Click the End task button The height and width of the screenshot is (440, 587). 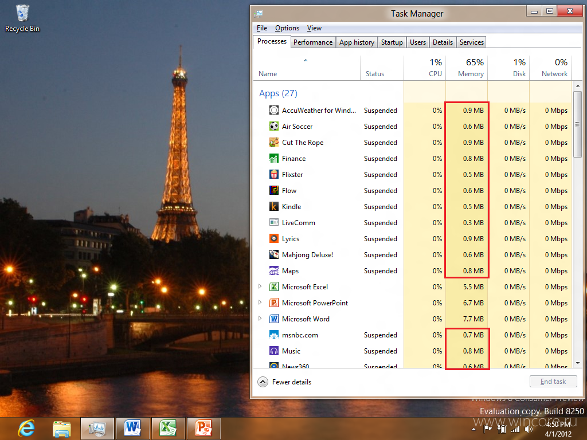[553, 382]
